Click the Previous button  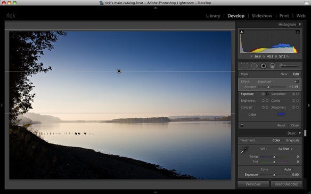[253, 184]
